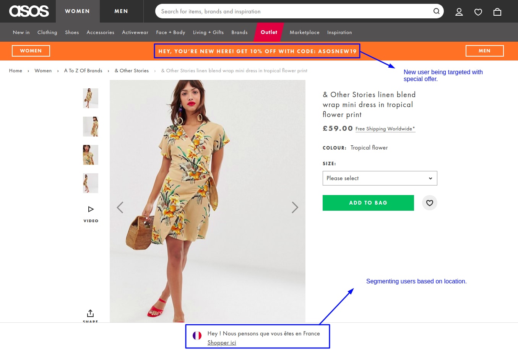The height and width of the screenshot is (353, 518).
Task: Open the Free Shipping Worldwide link
Action: [385, 129]
